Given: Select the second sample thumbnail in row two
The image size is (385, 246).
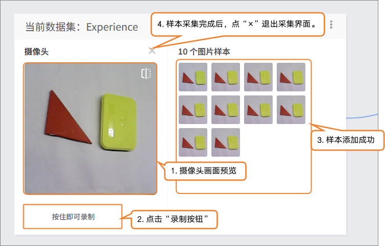Looking at the screenshot, I should point(226,110).
